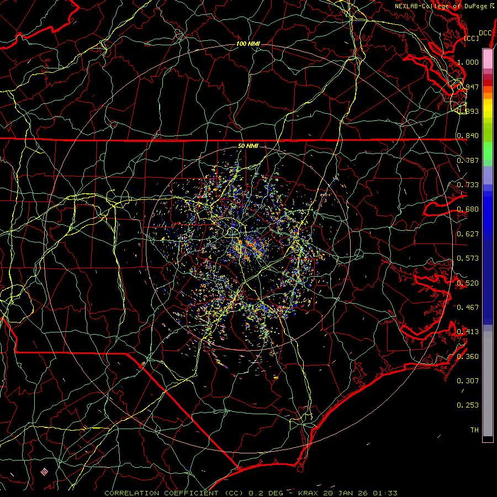The width and height of the screenshot is (497, 497).
Task: Click the 0.253 scale value
Action: (x=468, y=405)
